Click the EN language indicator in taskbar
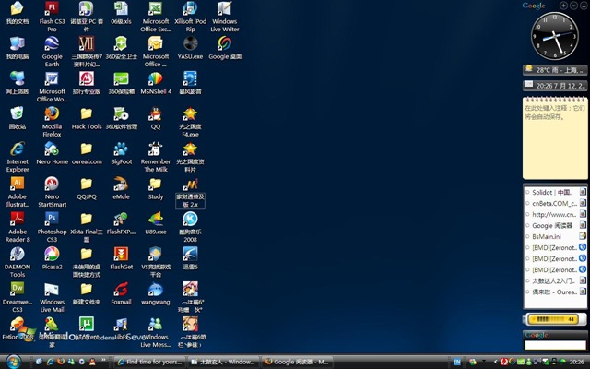The image size is (590, 369). tap(456, 362)
